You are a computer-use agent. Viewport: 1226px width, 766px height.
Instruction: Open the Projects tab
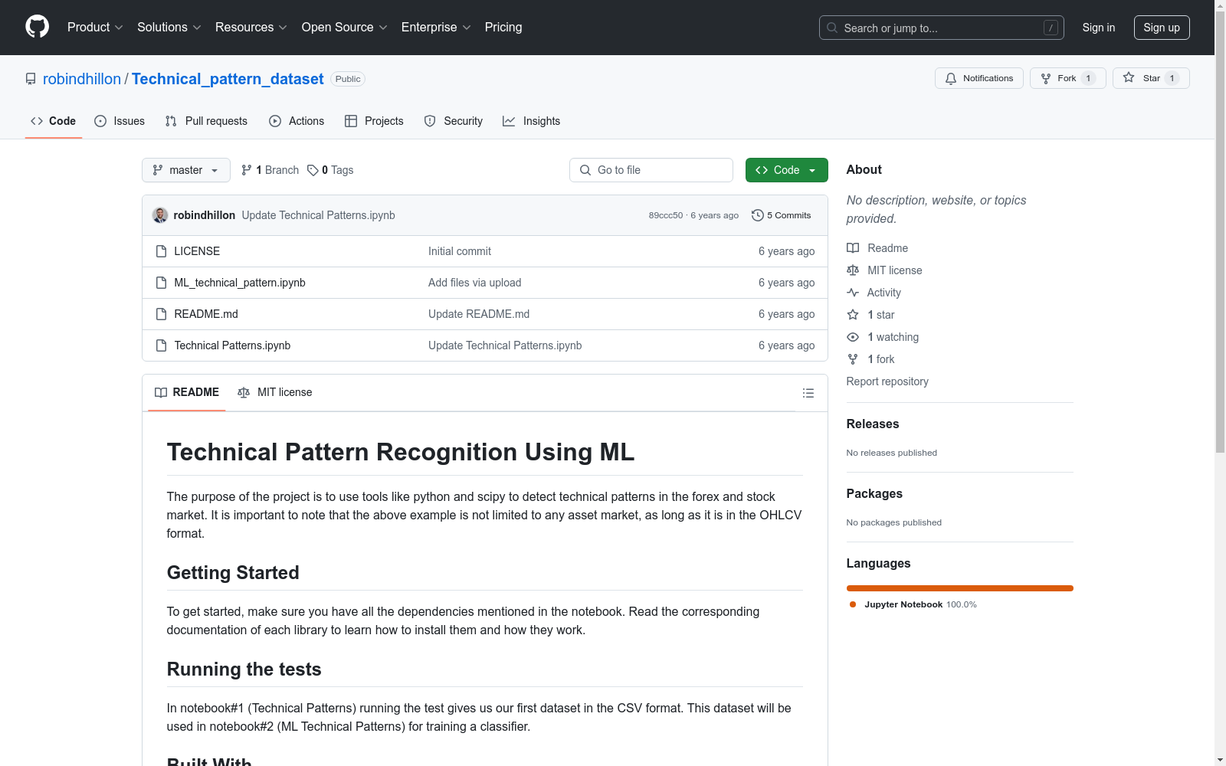(x=374, y=121)
